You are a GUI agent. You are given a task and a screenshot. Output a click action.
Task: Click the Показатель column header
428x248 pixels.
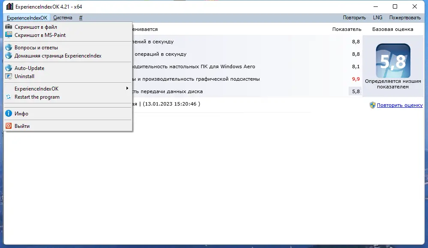tap(347, 29)
